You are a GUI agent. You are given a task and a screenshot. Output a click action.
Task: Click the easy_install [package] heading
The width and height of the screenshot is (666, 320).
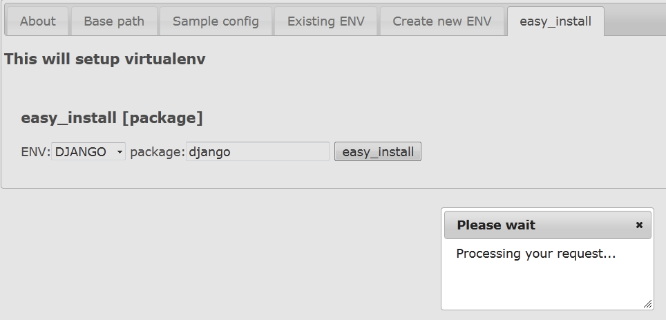(112, 117)
